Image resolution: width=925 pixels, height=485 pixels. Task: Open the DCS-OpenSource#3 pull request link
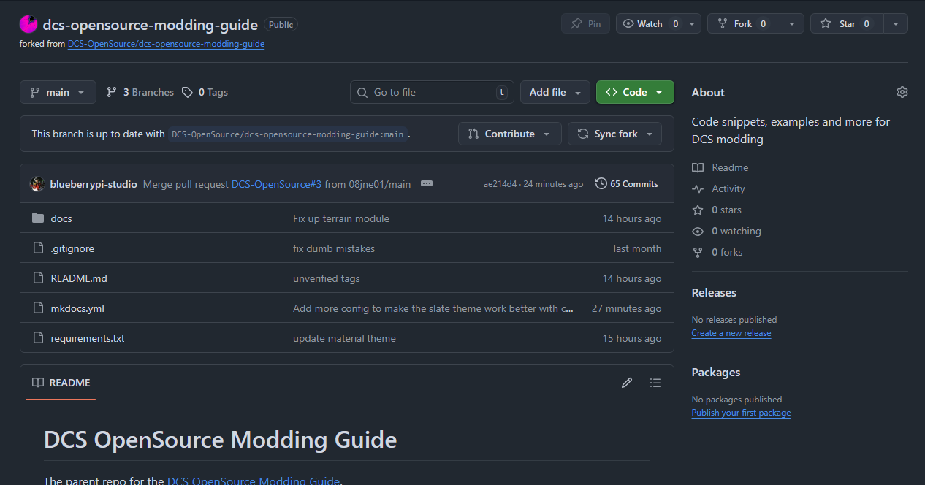pyautogui.click(x=276, y=184)
